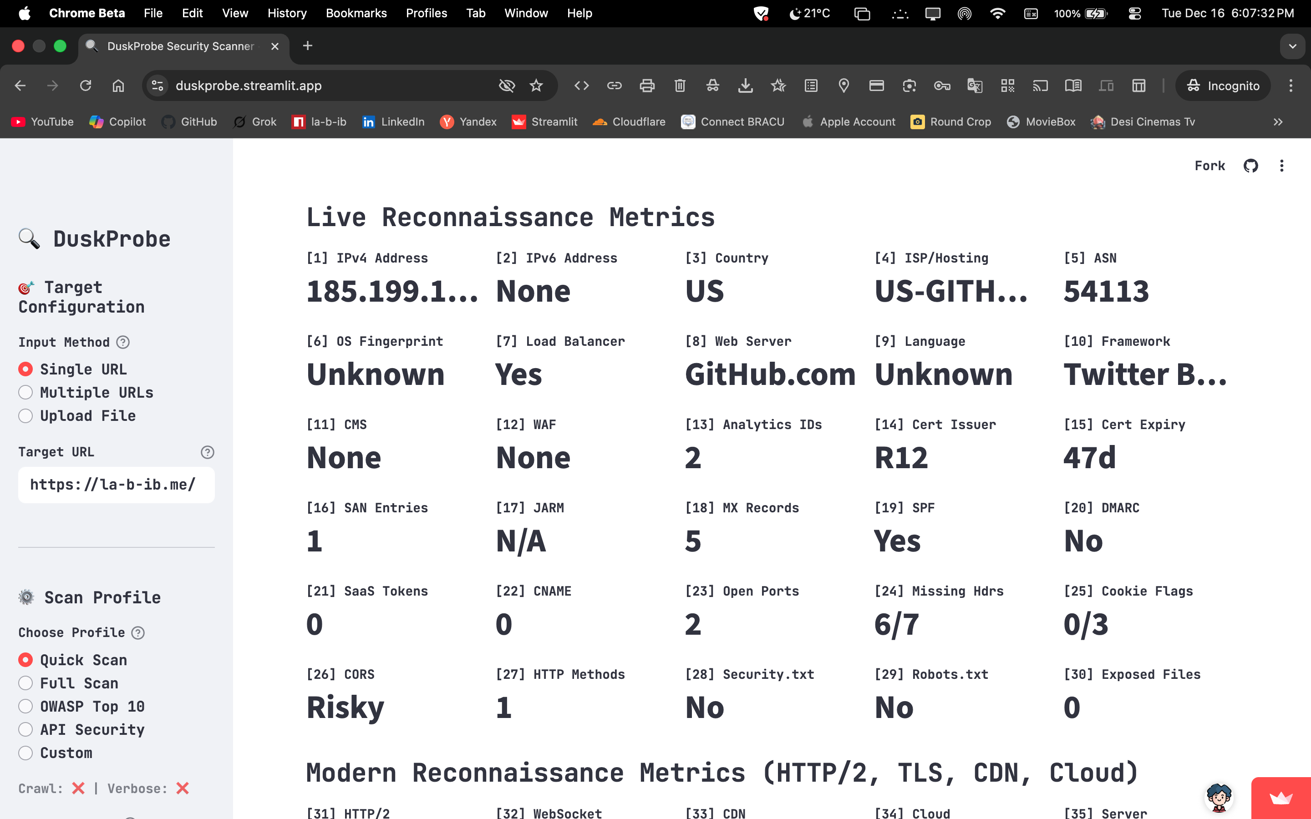Image resolution: width=1311 pixels, height=819 pixels.
Task: Select Upload File input method
Action: coord(25,415)
